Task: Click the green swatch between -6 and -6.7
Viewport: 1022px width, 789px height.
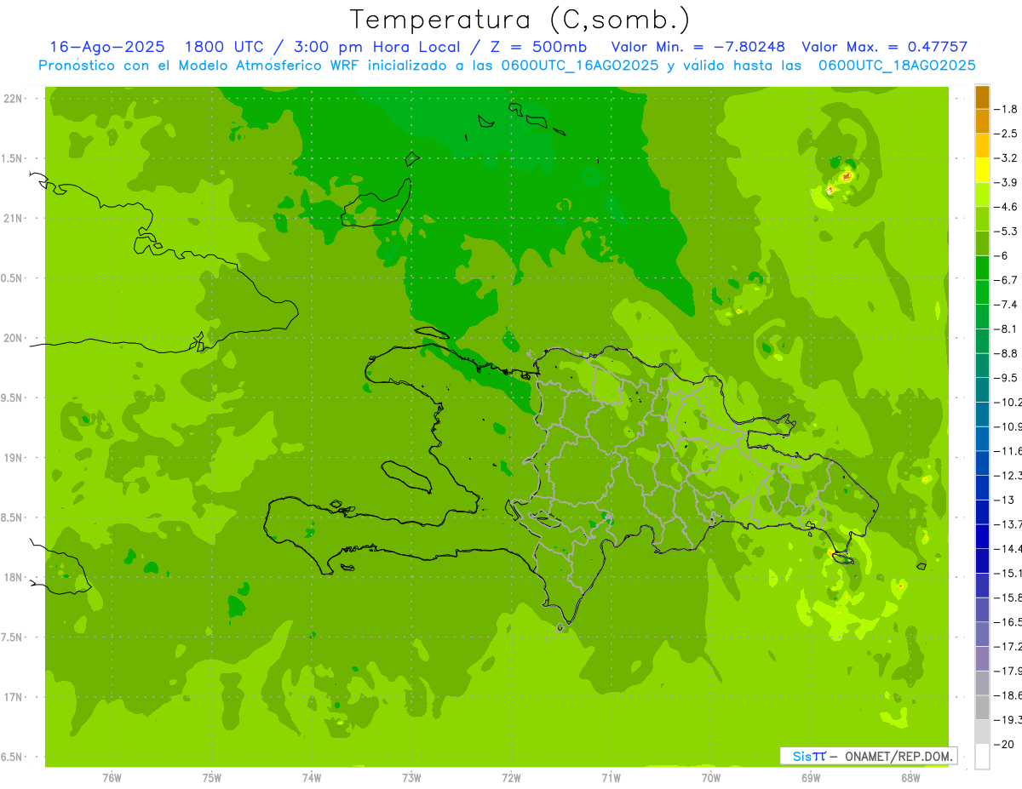Action: pyautogui.click(x=982, y=268)
